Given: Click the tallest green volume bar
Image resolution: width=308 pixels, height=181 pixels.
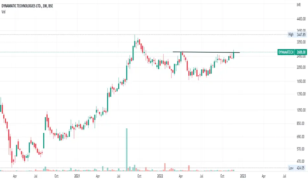Looking at the screenshot, I should (x=127, y=150).
